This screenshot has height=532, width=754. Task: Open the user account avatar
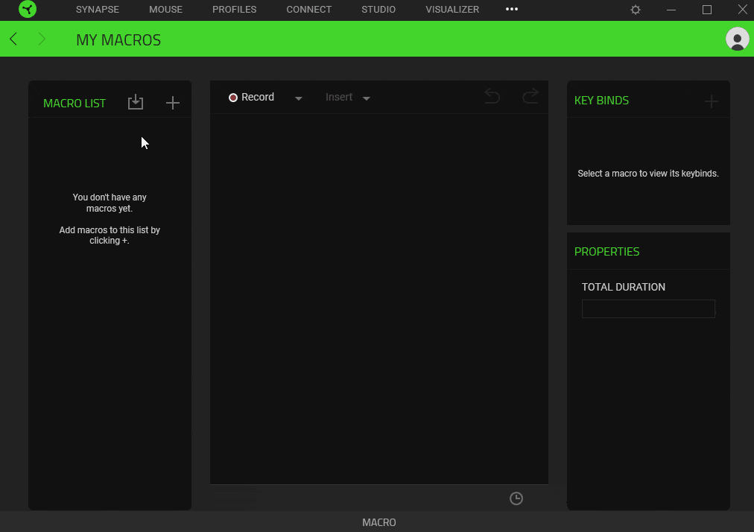tap(737, 39)
